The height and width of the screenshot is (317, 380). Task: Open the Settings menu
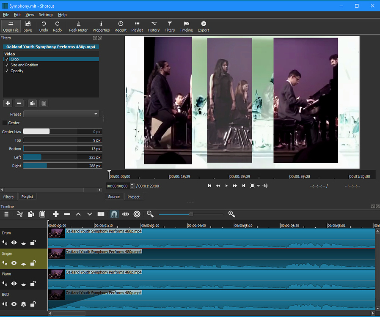[x=46, y=15]
